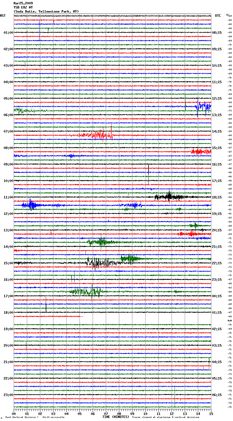233x421 pixels.
Task: Select the 19:00 MST time label
Action: point(8,329)
